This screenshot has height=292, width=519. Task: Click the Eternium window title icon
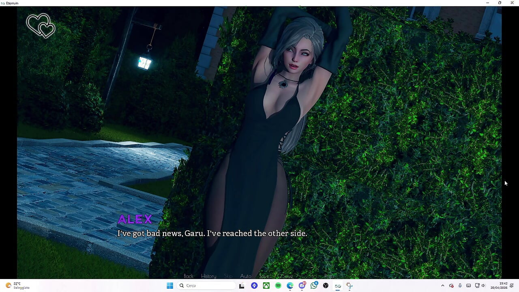3,3
